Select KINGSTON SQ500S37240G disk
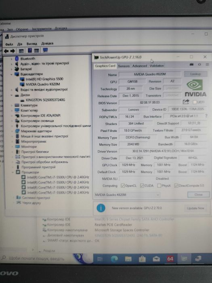The height and width of the screenshot is (283, 212). (45, 100)
